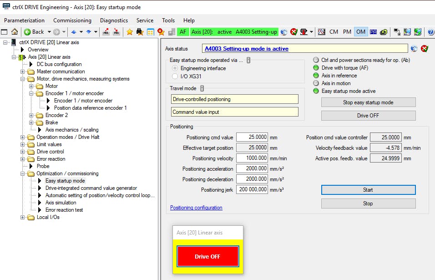This screenshot has height=280, width=435.
Task: Open dropdown beside the blue up arrow
Action: click(x=81, y=32)
